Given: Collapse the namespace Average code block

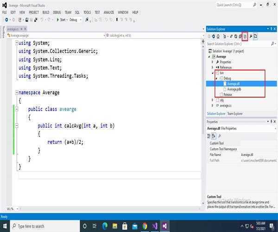Looking at the screenshot, I should coord(16,92).
